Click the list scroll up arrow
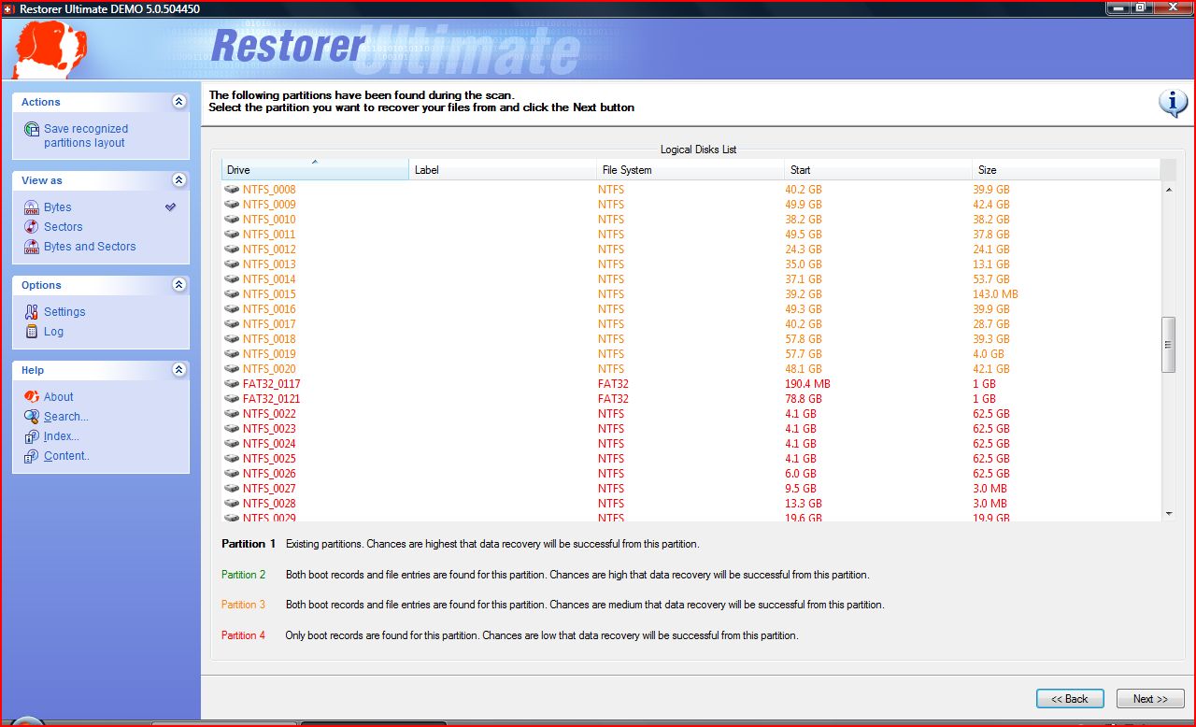The height and width of the screenshot is (727, 1196). [1168, 191]
